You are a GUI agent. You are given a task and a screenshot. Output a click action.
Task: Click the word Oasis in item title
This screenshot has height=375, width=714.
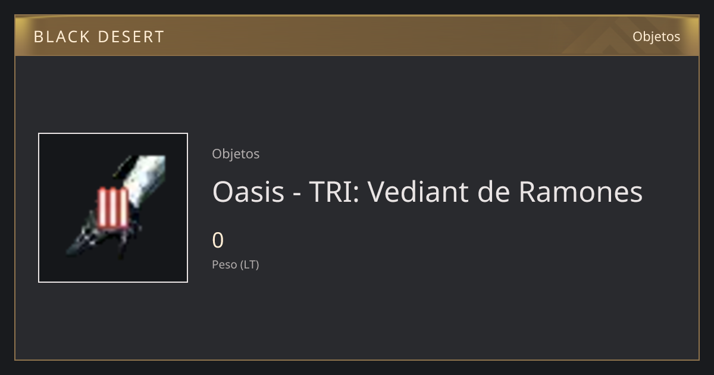[x=248, y=192]
